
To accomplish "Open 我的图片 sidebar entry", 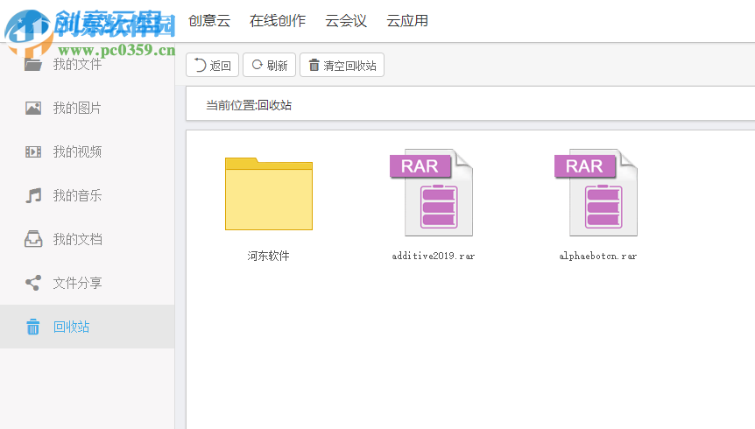I will (x=77, y=108).
